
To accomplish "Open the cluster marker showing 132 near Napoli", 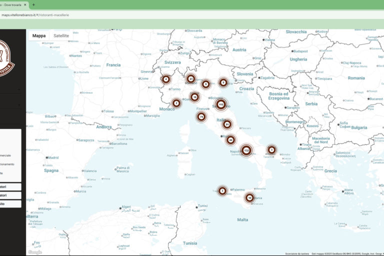I will 246,150.
